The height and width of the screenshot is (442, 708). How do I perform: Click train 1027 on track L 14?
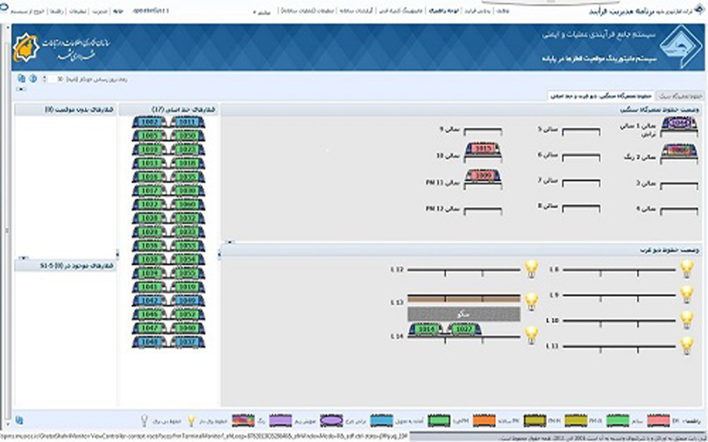(463, 329)
